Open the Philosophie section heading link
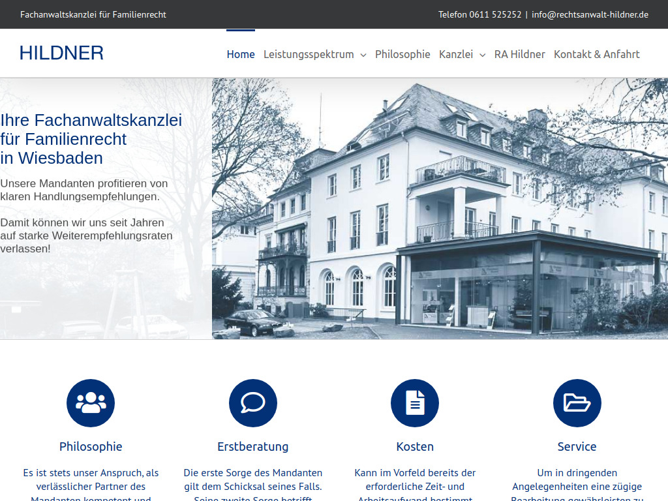 [x=91, y=447]
